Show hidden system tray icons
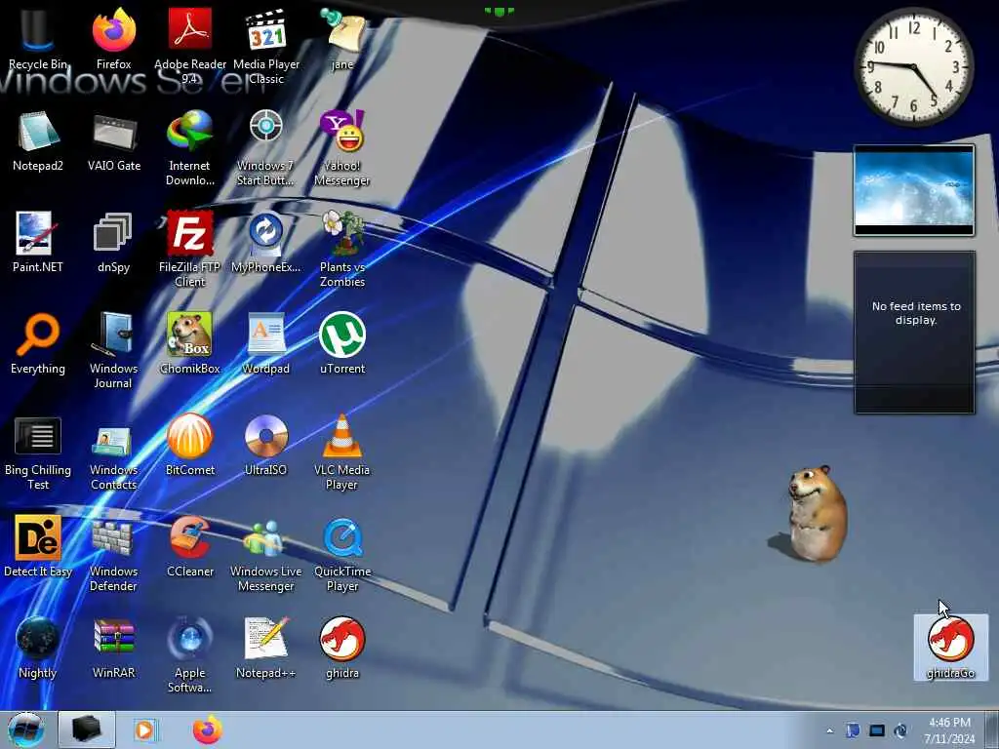Image resolution: width=999 pixels, height=749 pixels. pos(829,730)
